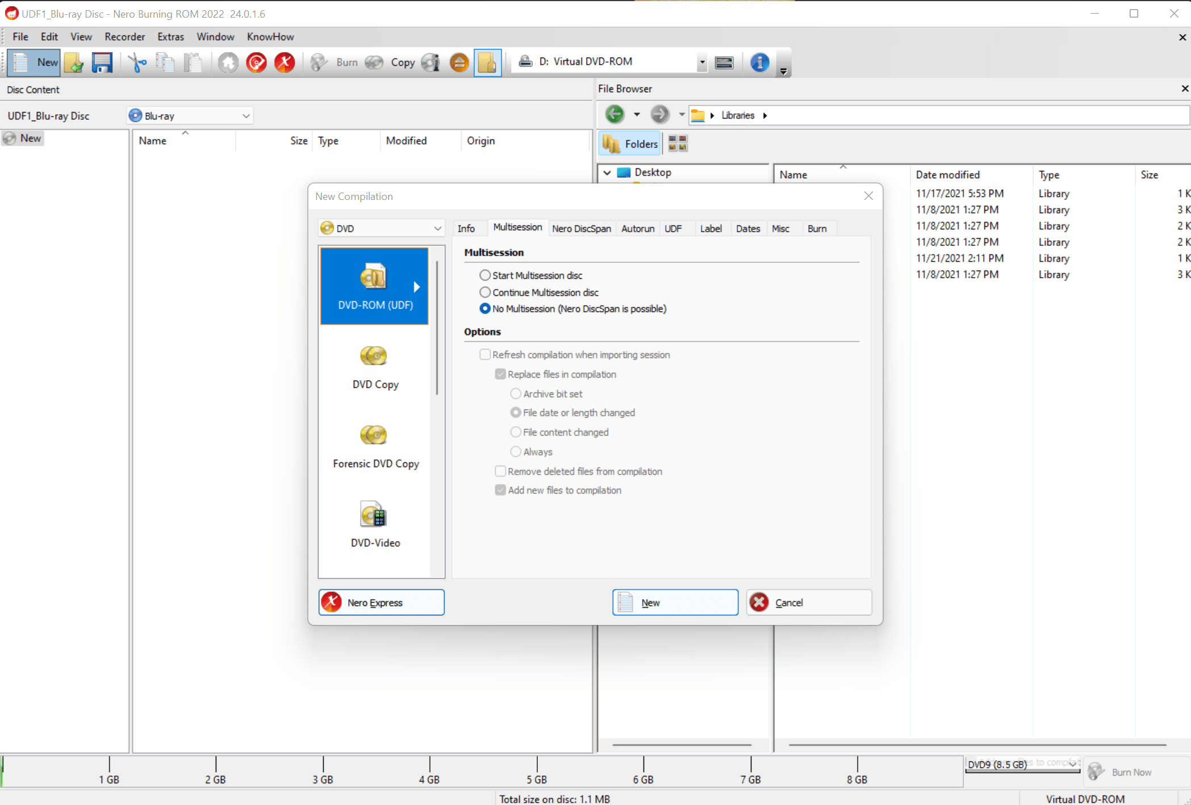Viewport: 1191px width, 805px height.
Task: Open the Recorder menu
Action: (x=124, y=37)
